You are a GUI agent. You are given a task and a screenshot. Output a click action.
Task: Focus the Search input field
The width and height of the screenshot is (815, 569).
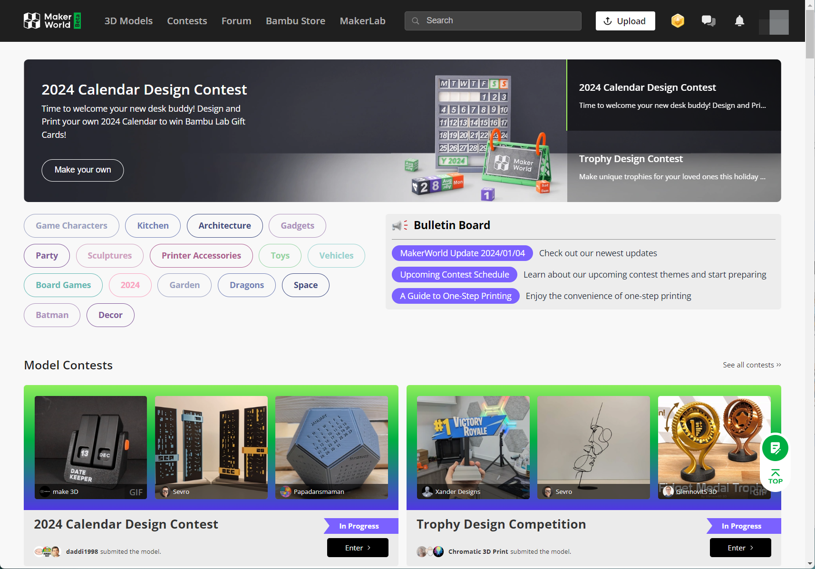(x=493, y=21)
